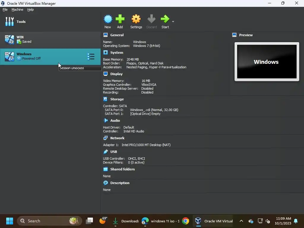Click the Description speech bubble icon

105,183
